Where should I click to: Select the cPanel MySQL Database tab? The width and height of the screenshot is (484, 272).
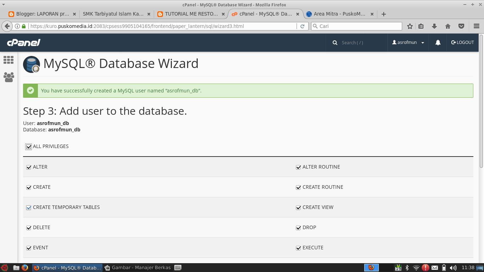pyautogui.click(x=266, y=14)
